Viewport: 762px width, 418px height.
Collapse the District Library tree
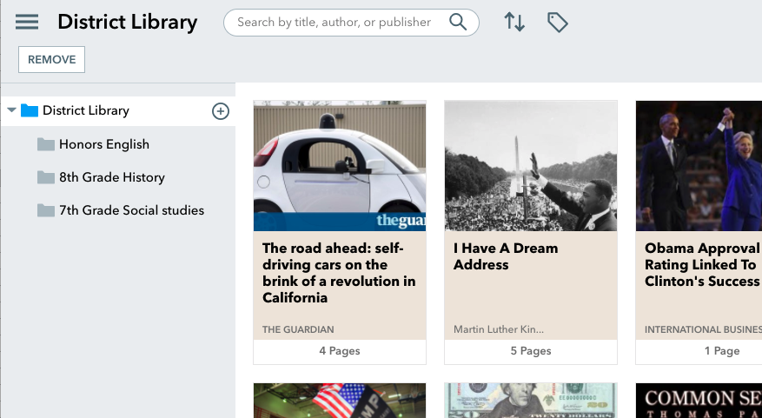[x=11, y=110]
